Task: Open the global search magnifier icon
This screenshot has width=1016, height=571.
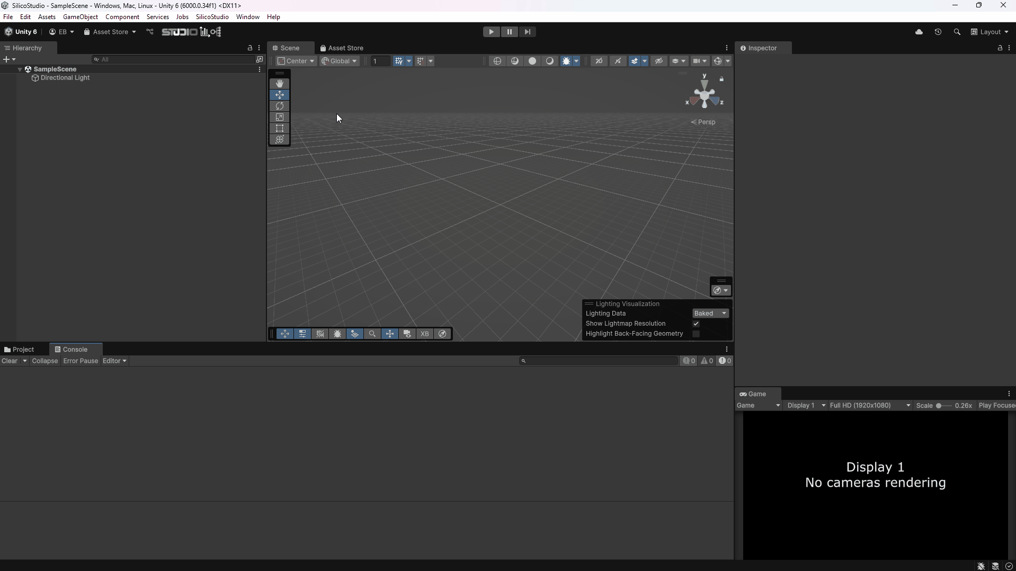Action: pyautogui.click(x=957, y=32)
